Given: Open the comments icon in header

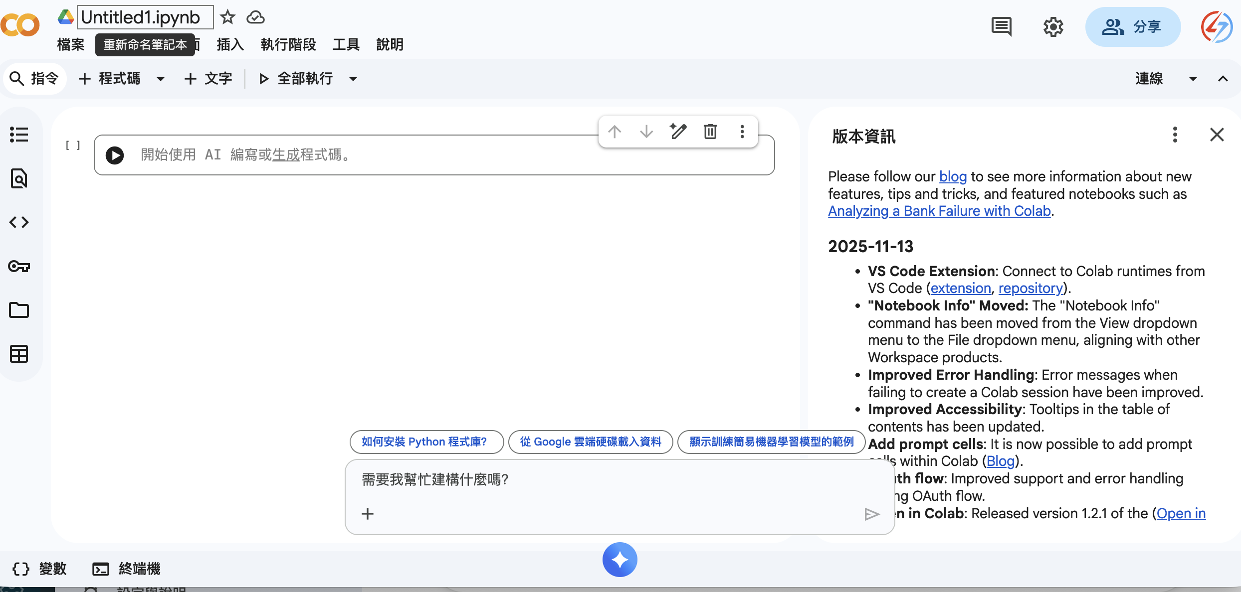Looking at the screenshot, I should click(x=1001, y=26).
